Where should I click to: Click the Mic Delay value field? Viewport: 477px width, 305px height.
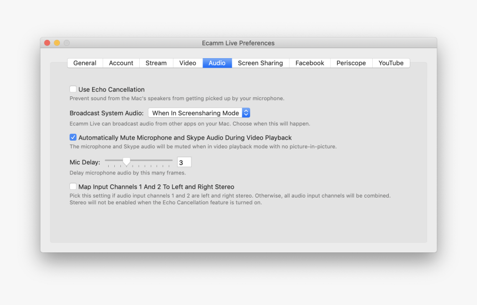(184, 162)
